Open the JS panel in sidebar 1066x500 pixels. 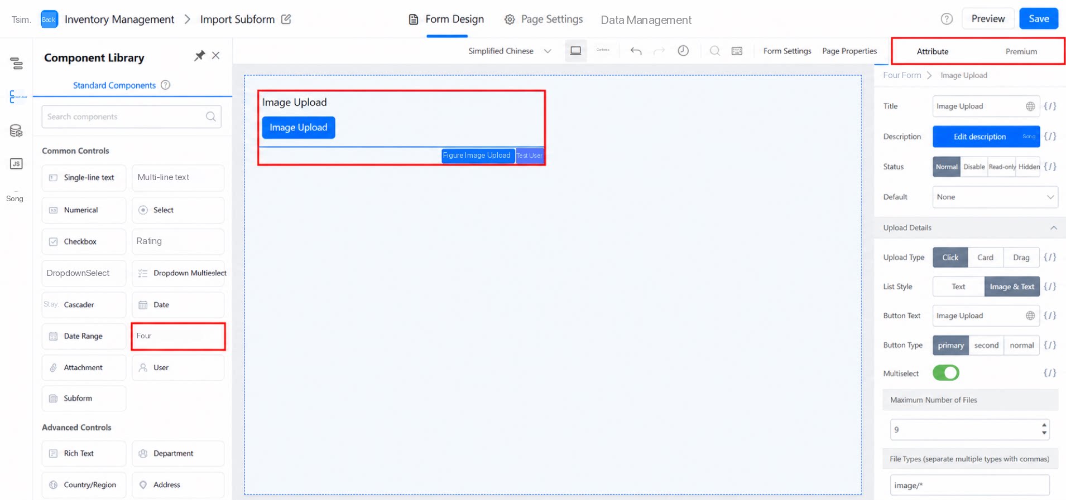(x=16, y=164)
